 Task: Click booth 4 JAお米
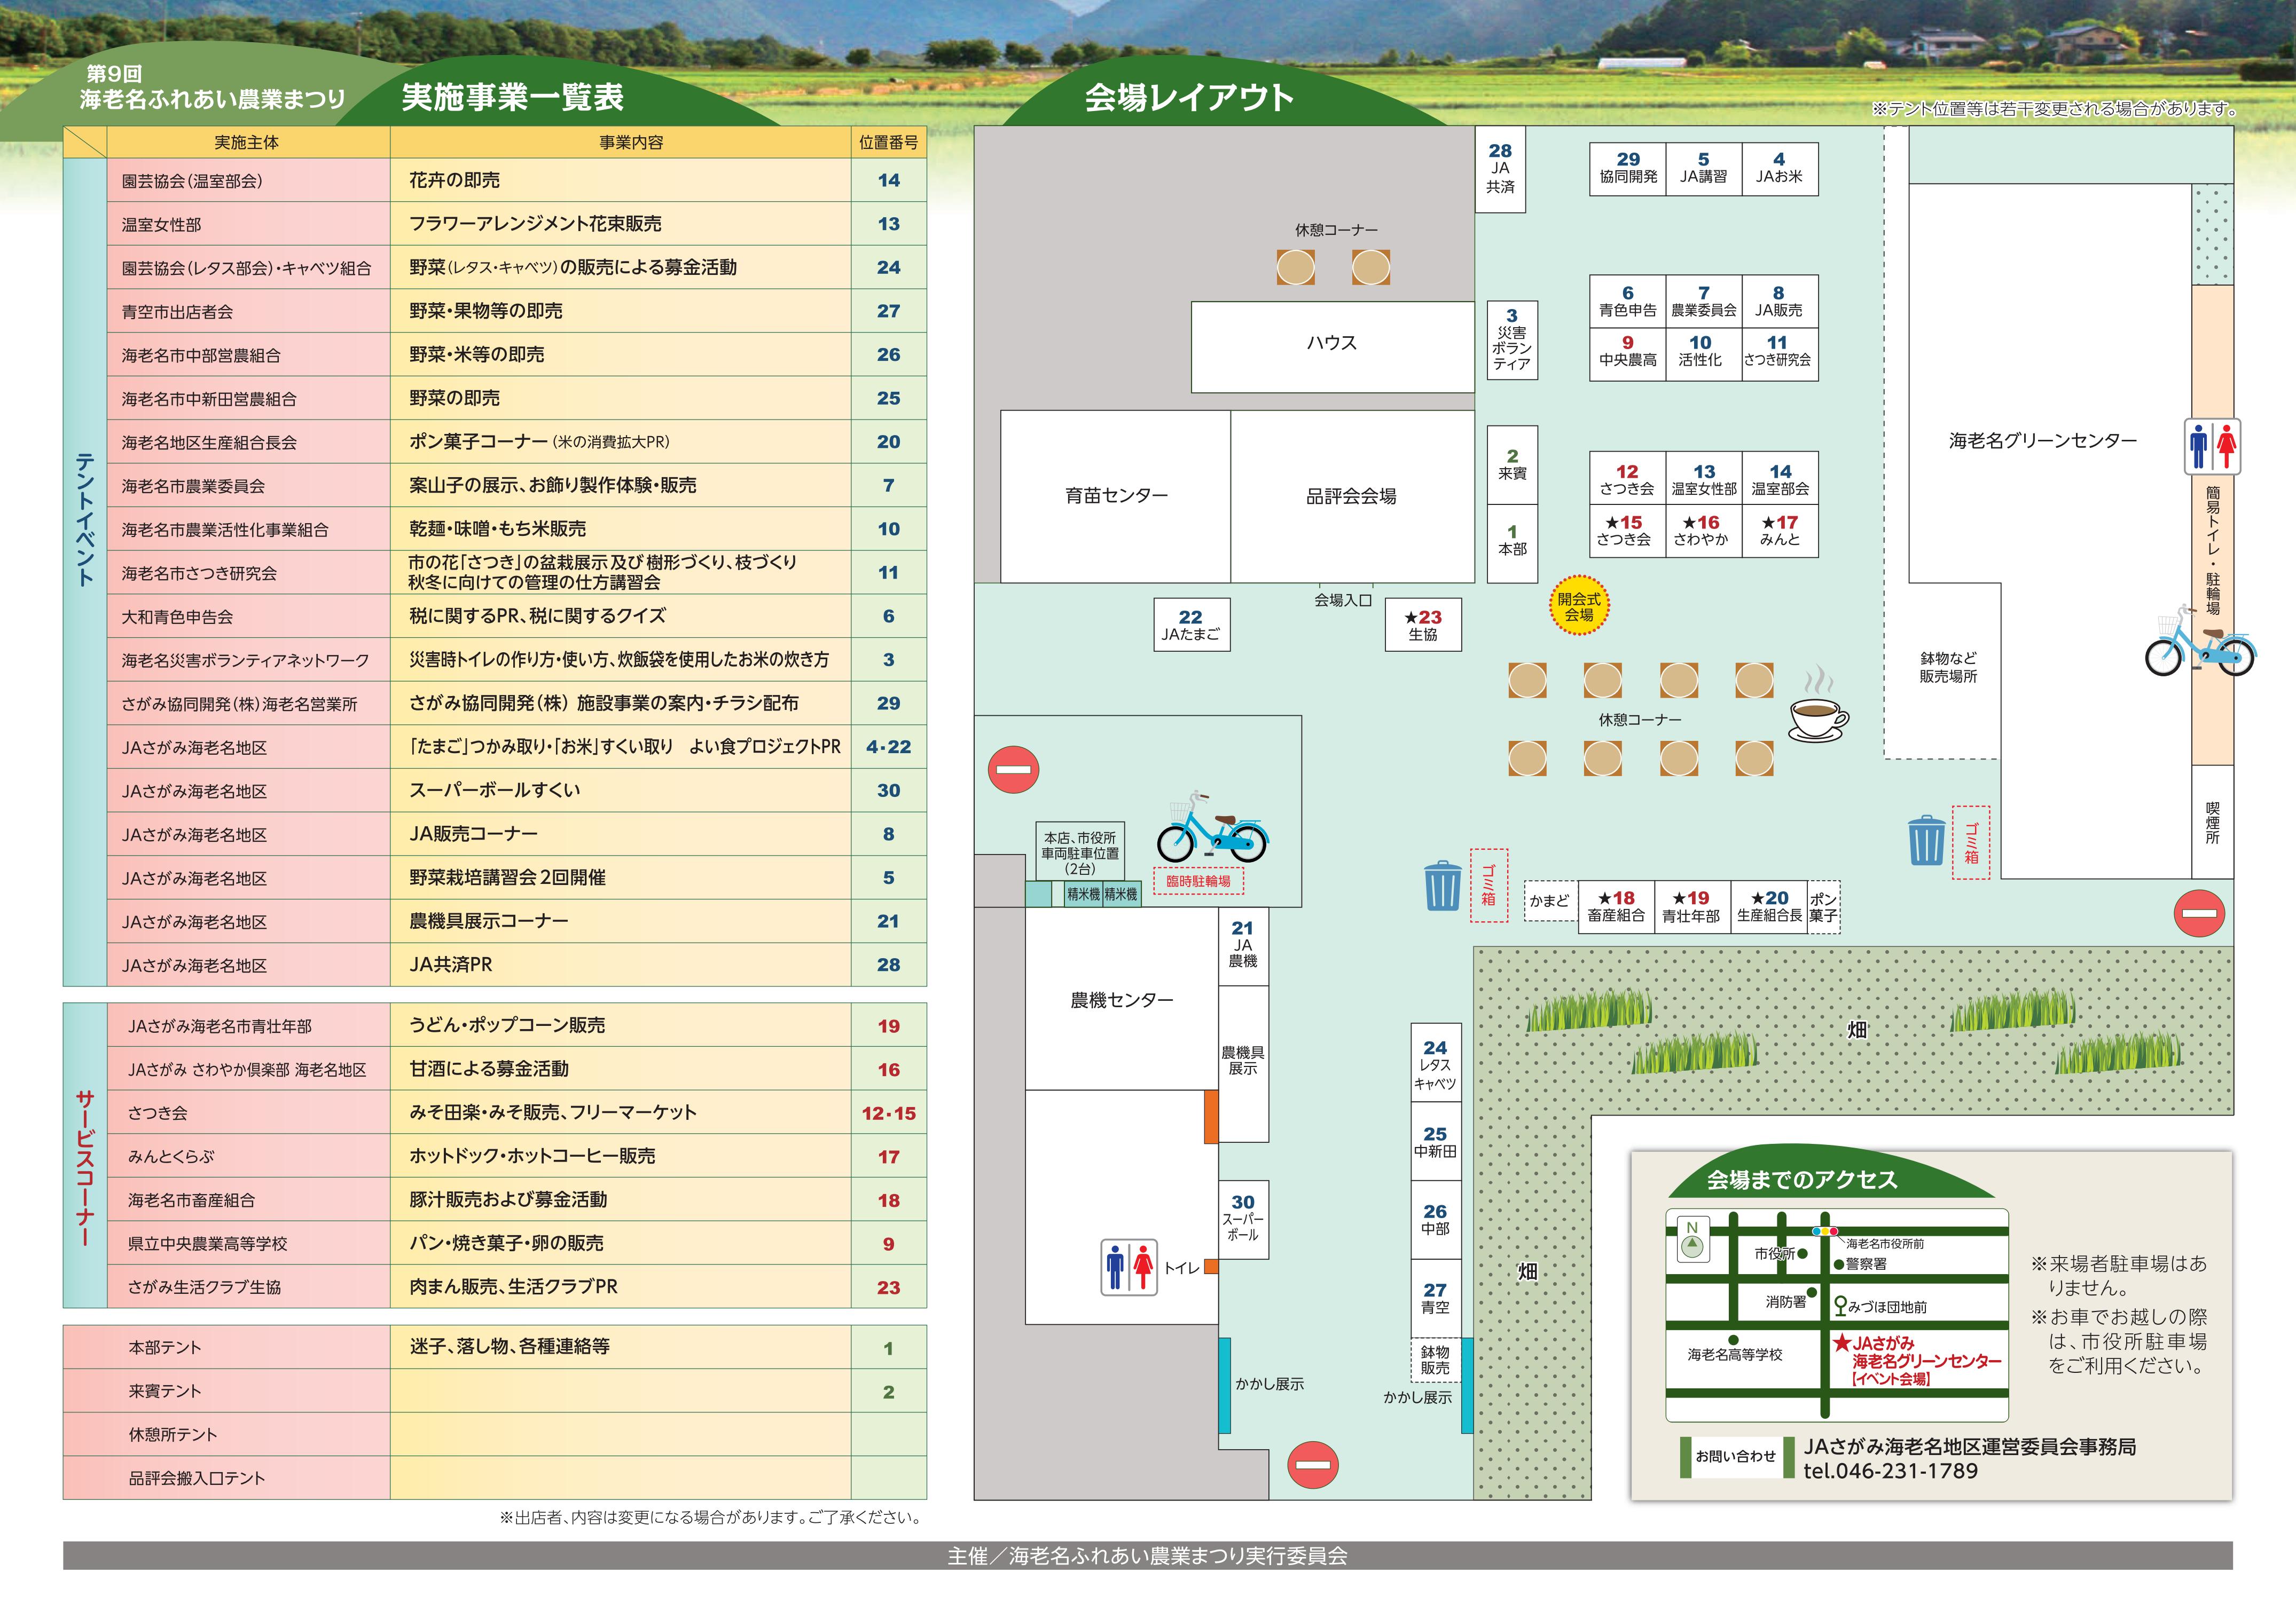point(1779,168)
